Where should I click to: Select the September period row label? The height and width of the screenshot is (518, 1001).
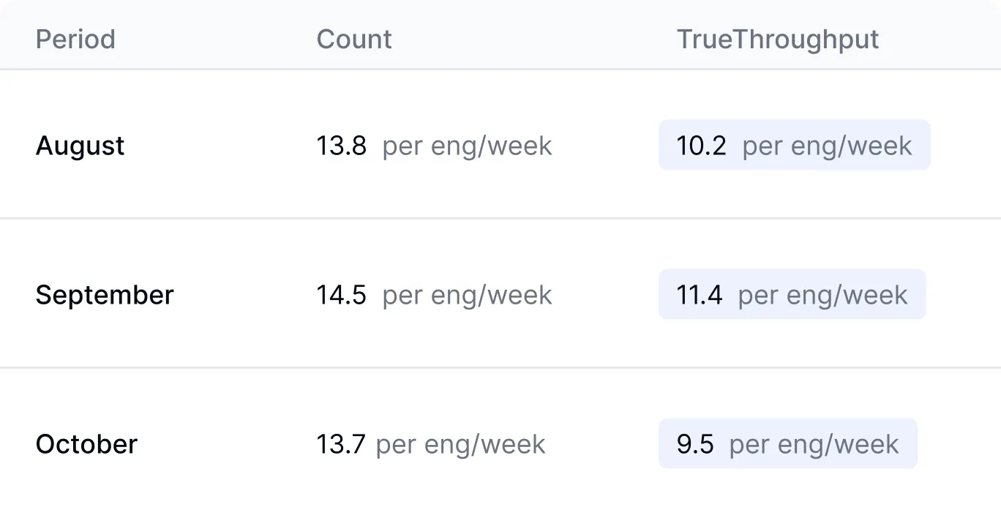point(105,295)
